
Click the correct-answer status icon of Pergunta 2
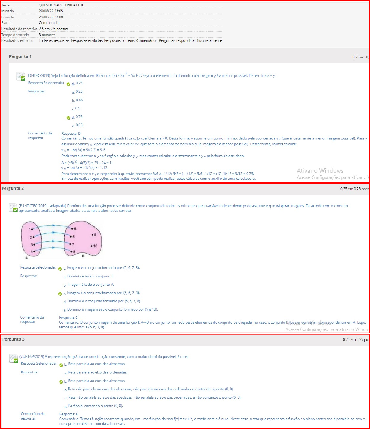(x=13, y=208)
